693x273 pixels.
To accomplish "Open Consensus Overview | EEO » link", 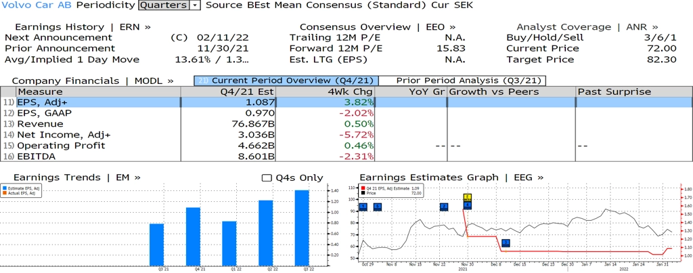I will [x=378, y=27].
